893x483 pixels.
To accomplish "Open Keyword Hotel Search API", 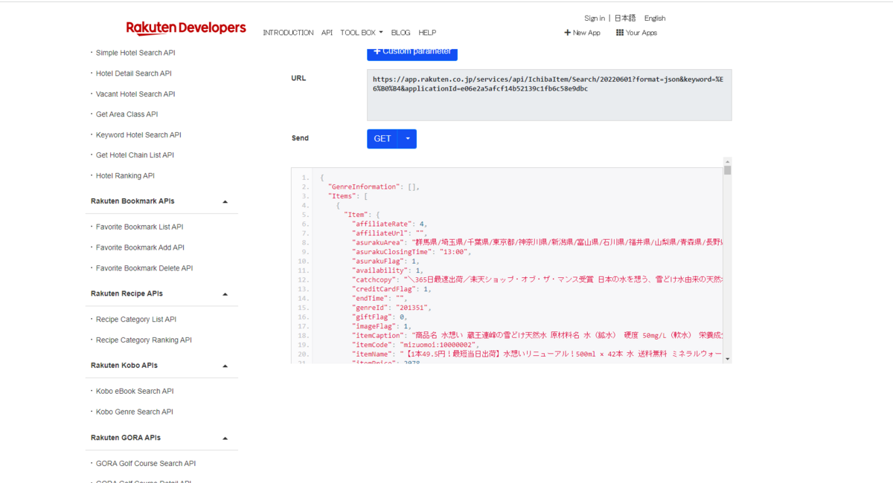I will click(x=138, y=135).
